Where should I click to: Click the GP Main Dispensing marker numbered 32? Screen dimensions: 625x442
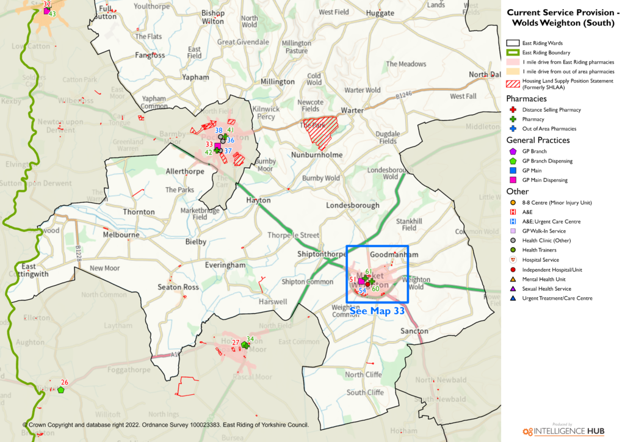pos(47,10)
